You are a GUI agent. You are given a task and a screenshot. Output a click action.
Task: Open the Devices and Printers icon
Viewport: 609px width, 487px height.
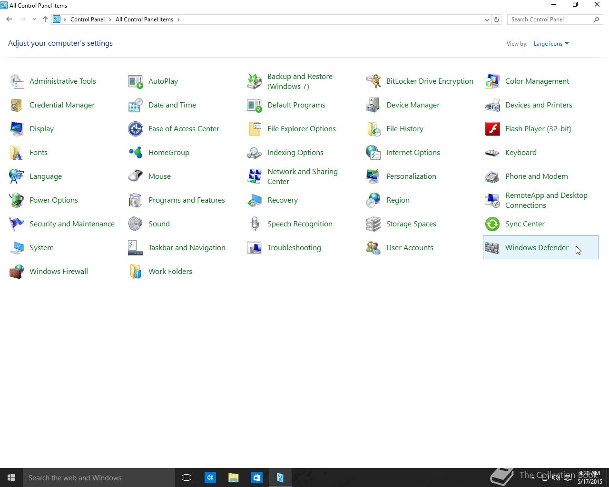492,105
